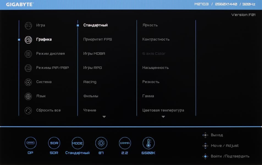The width and height of the screenshot is (262, 165).
Task: Click the M27Q3 model name in header
Action: coord(202,4)
